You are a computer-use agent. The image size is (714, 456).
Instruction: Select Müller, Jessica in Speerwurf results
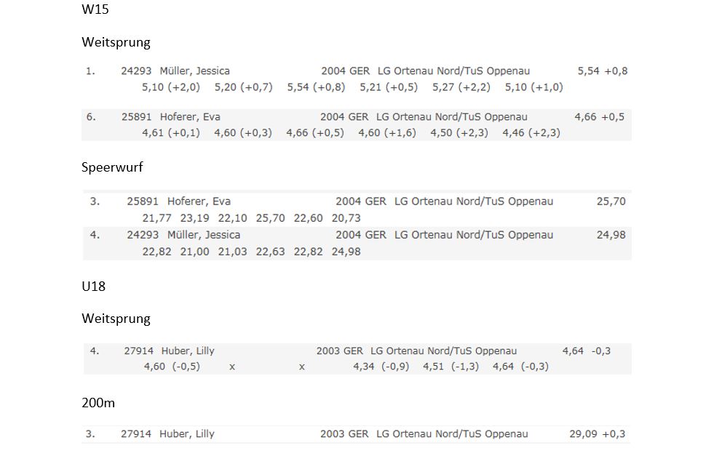tap(204, 236)
